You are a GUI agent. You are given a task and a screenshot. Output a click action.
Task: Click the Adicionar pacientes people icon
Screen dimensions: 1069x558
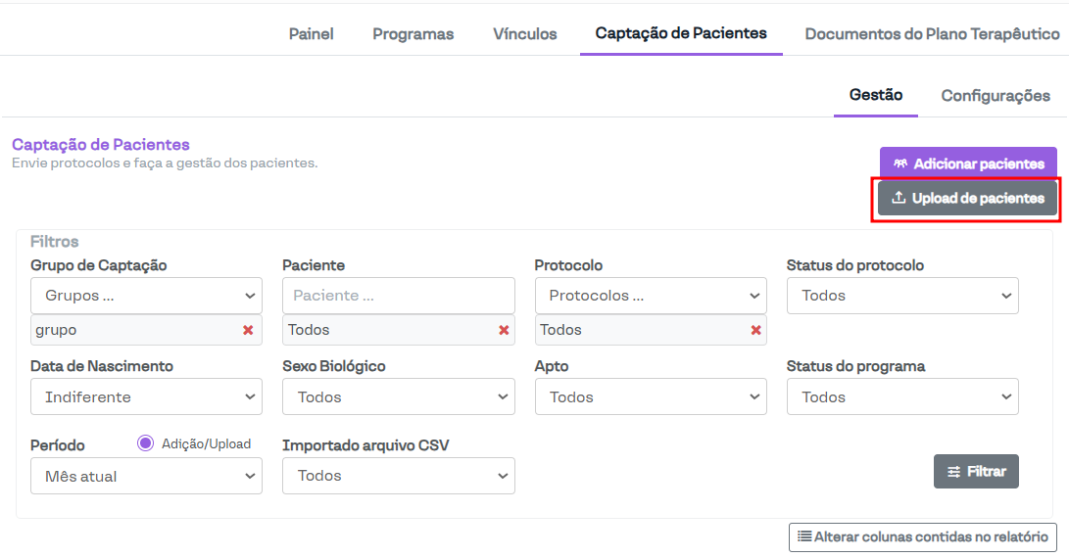point(900,163)
